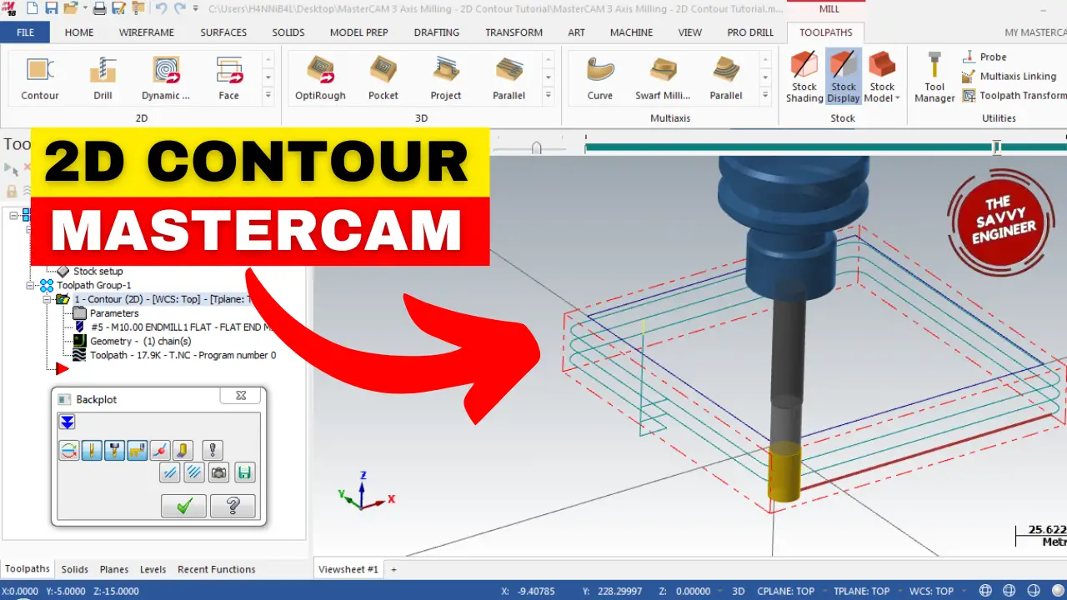The width and height of the screenshot is (1067, 600).
Task: Create a new file from quick access toolbar
Action: (x=32, y=8)
